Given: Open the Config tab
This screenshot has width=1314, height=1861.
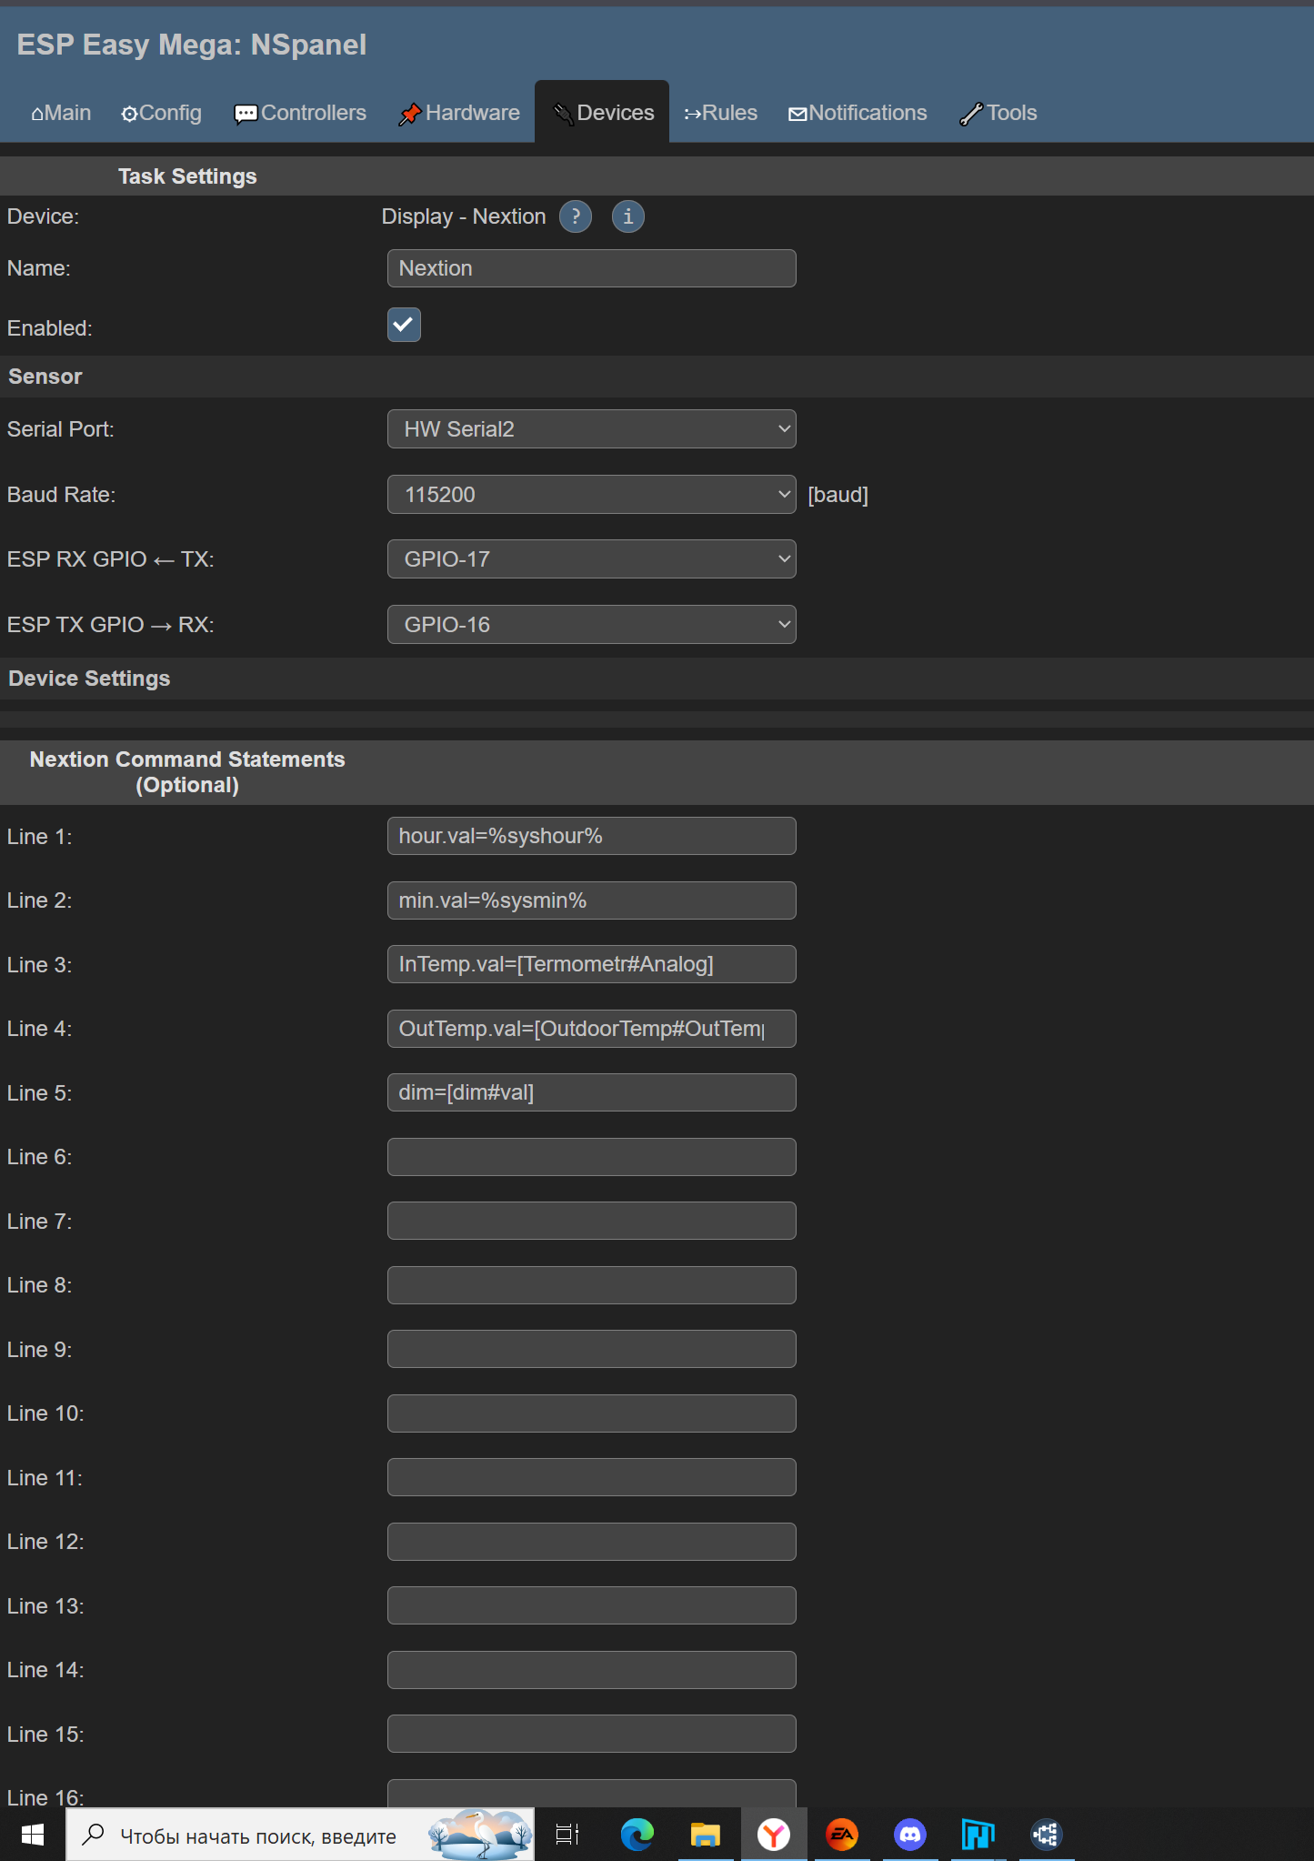Looking at the screenshot, I should tap(161, 113).
